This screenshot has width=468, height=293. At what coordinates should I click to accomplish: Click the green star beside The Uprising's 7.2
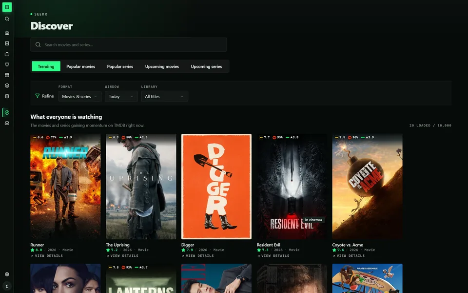(x=108, y=250)
